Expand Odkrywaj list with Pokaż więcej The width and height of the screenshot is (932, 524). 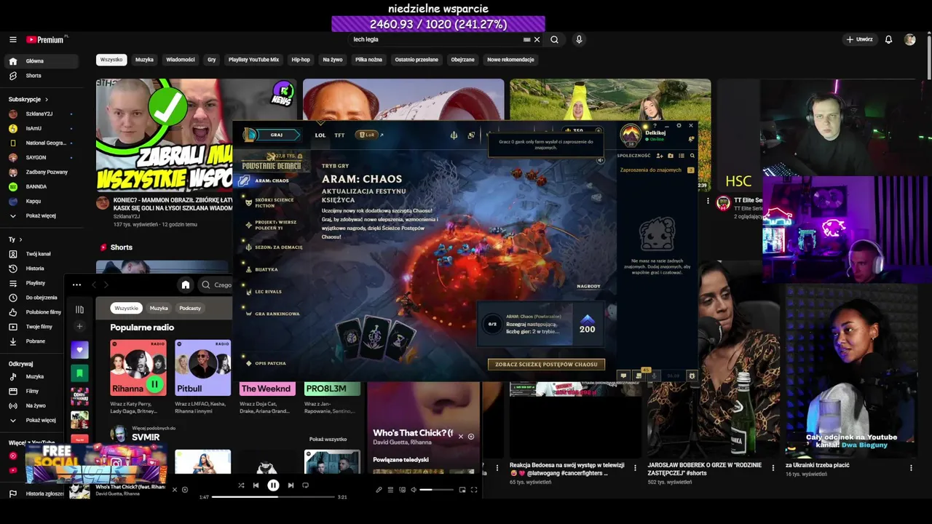pos(39,420)
